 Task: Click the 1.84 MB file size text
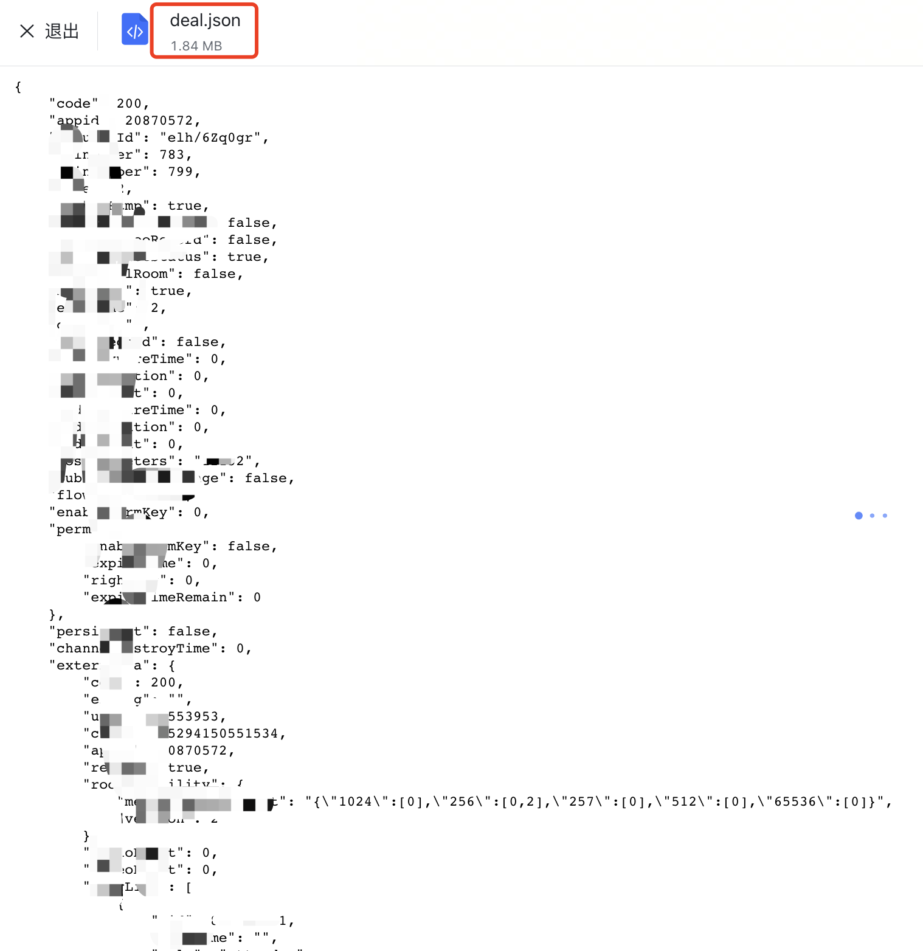point(196,46)
